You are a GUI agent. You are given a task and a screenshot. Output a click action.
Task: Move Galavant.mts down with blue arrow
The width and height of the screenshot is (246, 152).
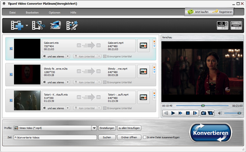154,46
